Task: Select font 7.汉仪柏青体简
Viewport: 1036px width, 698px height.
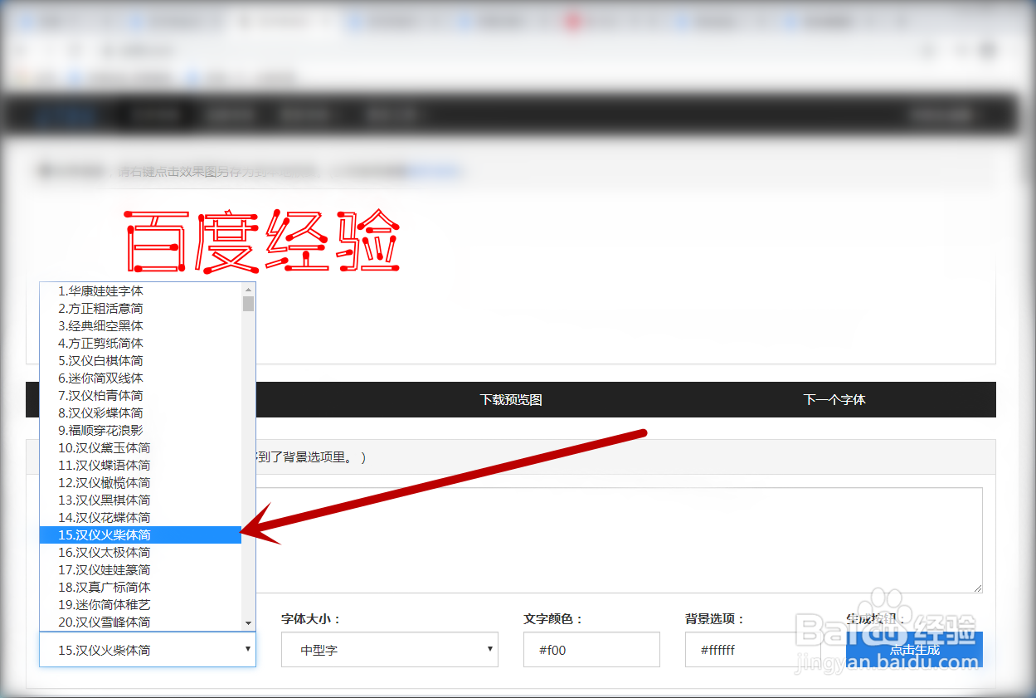Action: pyautogui.click(x=140, y=396)
